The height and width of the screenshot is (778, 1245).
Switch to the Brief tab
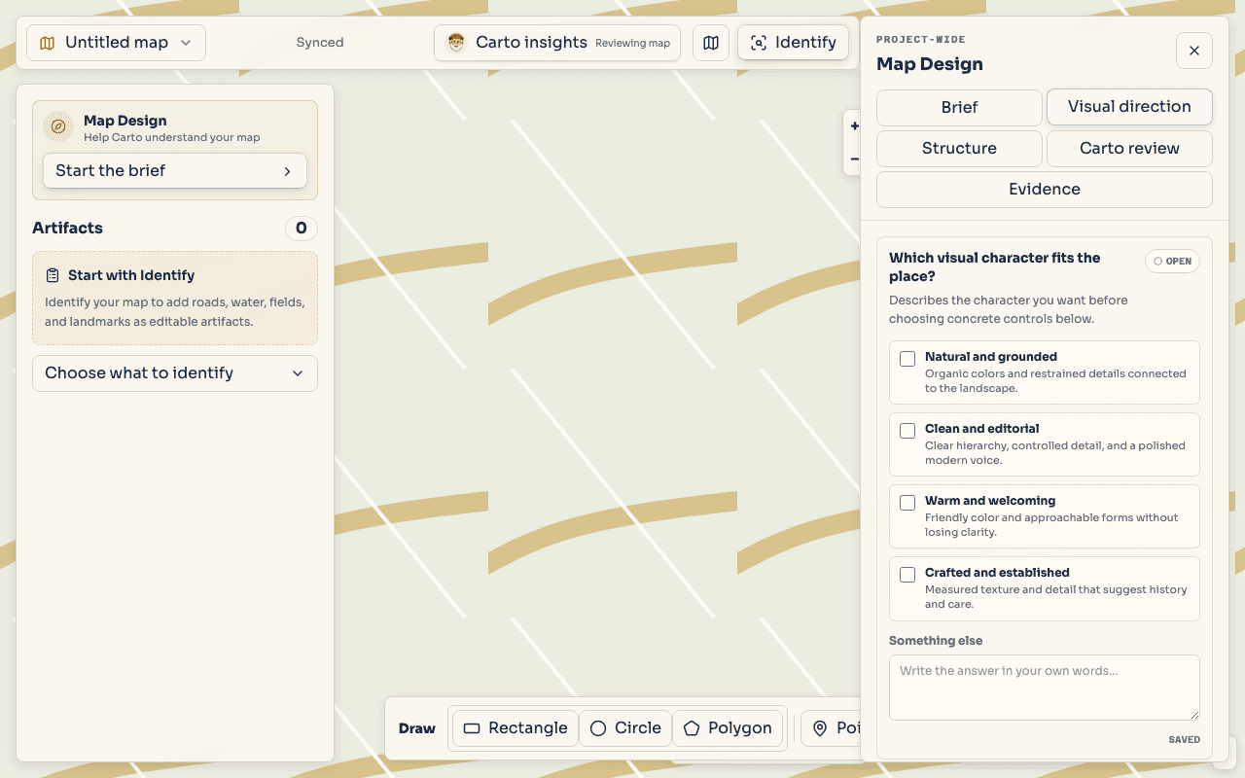tap(959, 108)
